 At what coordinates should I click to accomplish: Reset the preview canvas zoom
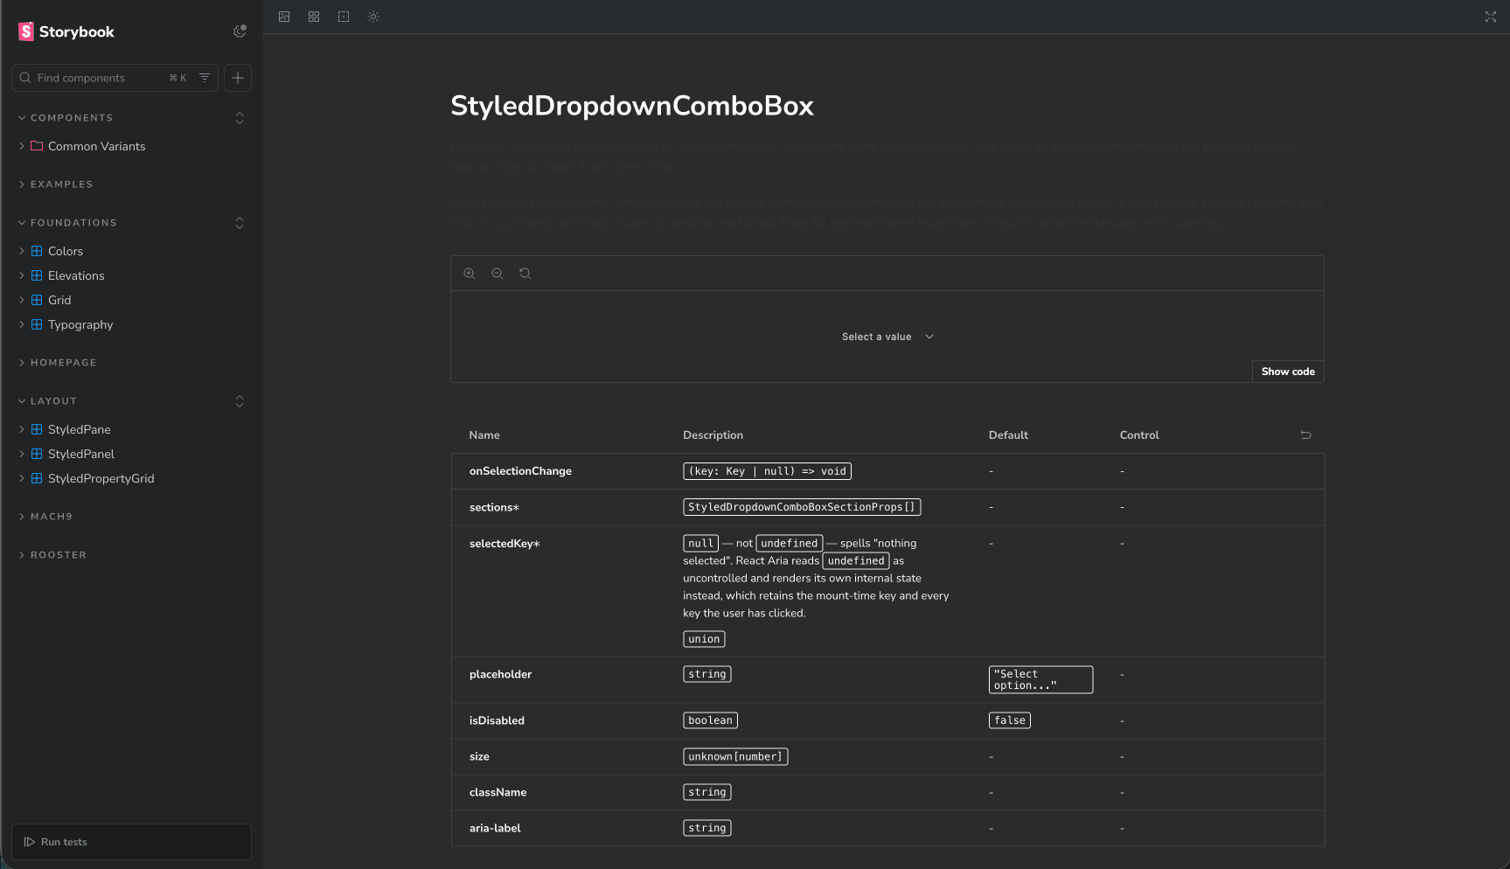(525, 274)
